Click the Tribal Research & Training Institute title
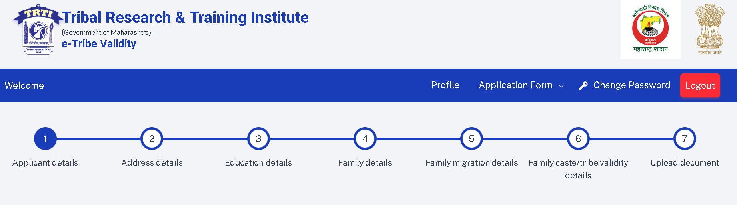This screenshot has width=737, height=205. (185, 18)
